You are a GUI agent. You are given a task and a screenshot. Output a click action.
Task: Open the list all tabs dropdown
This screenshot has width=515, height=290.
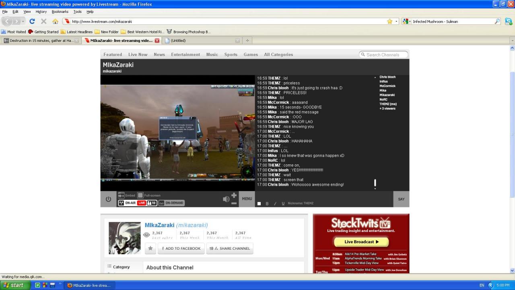[x=512, y=40]
